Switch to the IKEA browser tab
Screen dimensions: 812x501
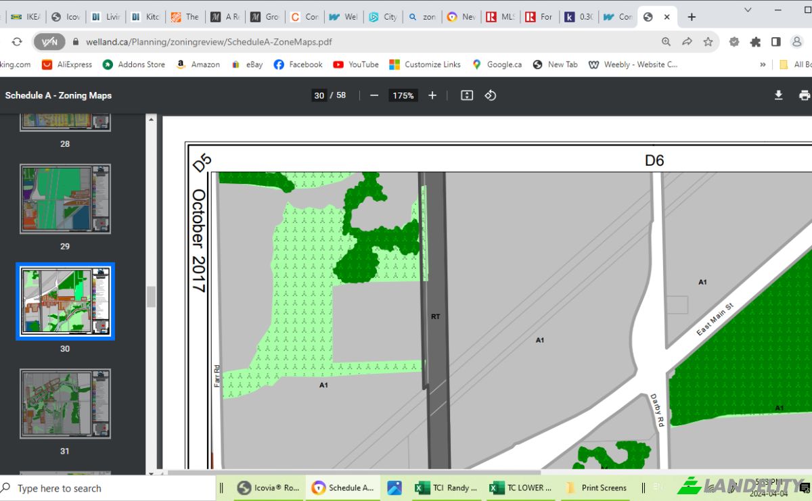[26, 17]
